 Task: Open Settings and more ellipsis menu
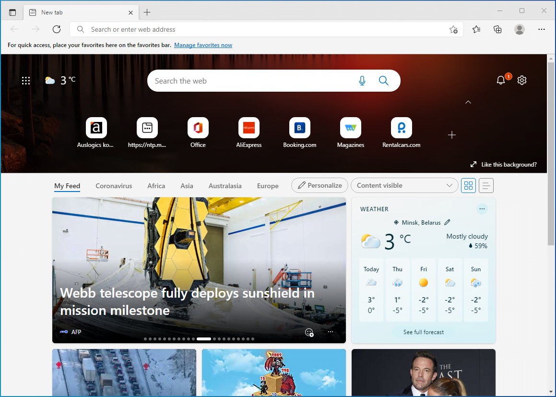point(541,29)
